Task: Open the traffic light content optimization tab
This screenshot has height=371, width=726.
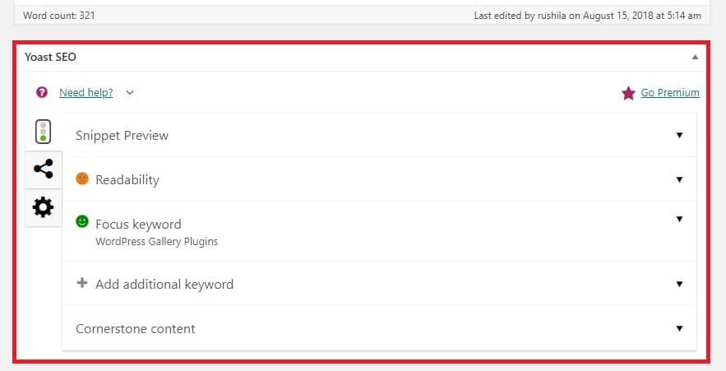Action: click(43, 132)
